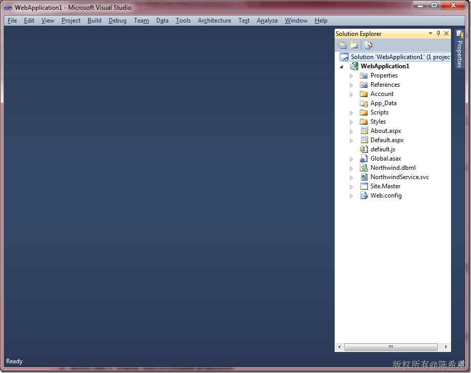The image size is (471, 373).
Task: Expand the Global.asax node
Action: pyautogui.click(x=351, y=159)
